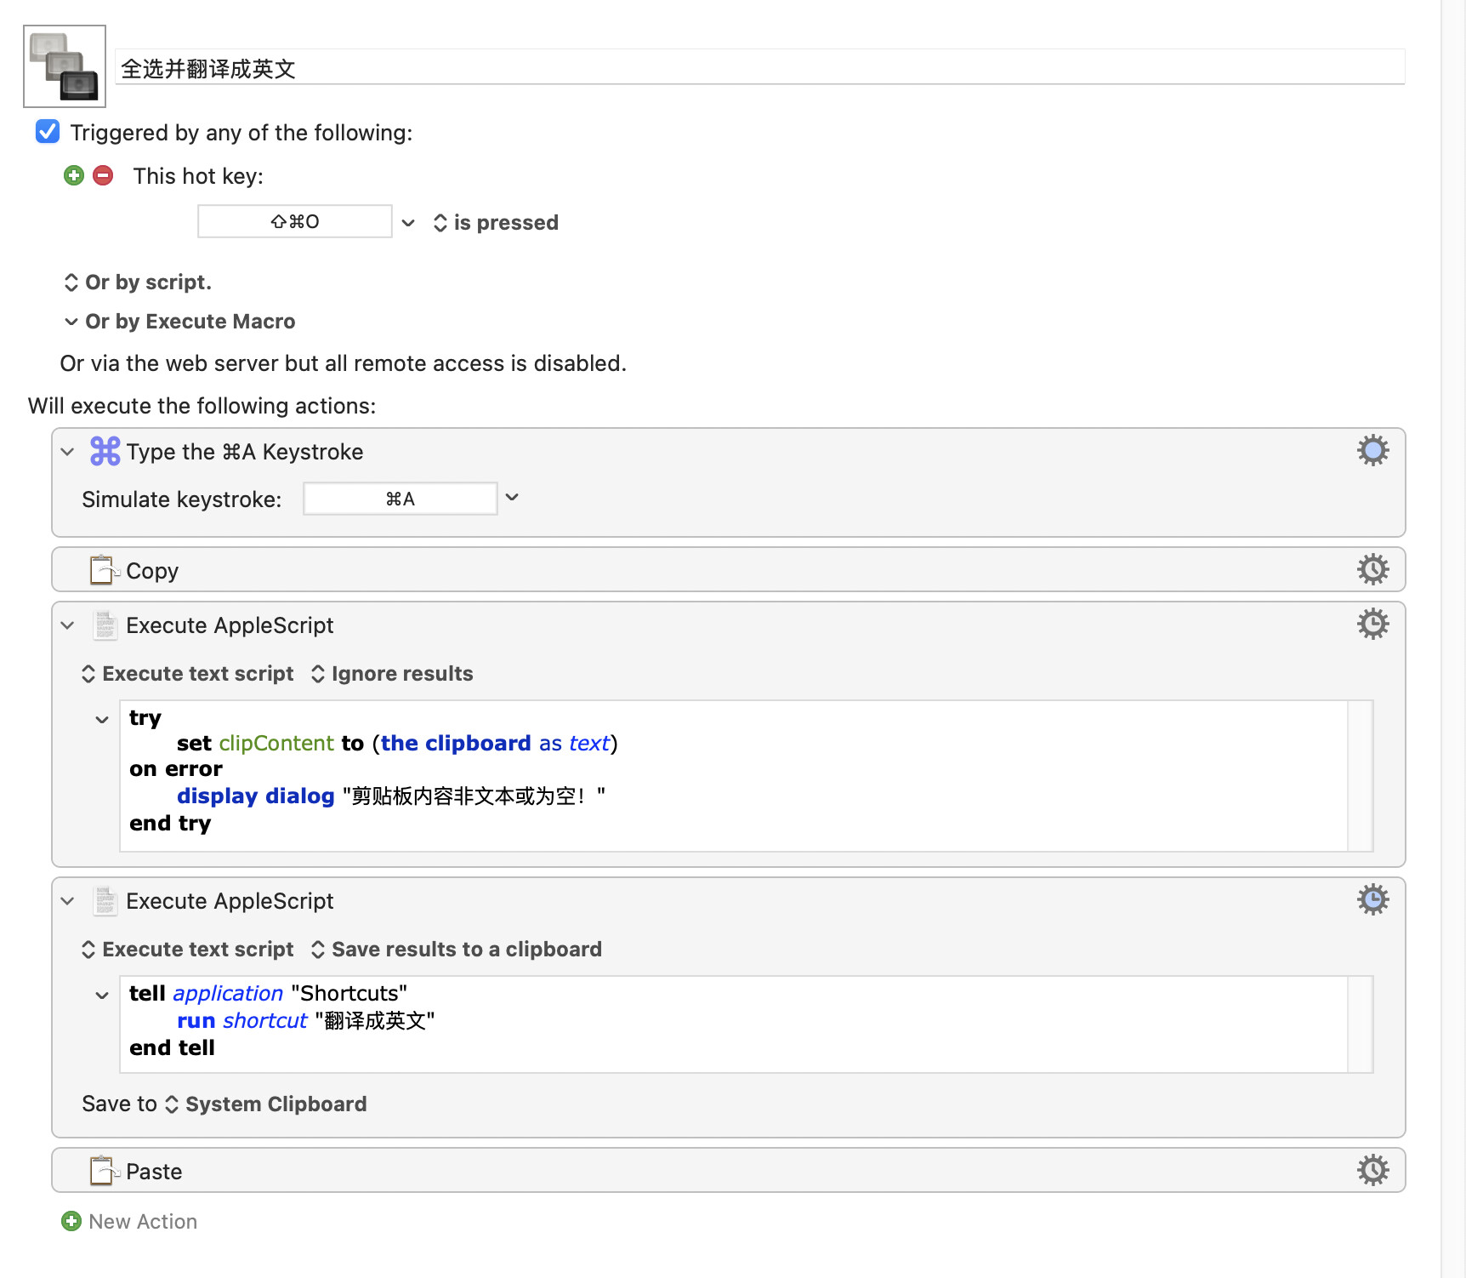Screen dimensions: 1466x1278
Task: Add a new trigger with green plus
Action: click(x=74, y=175)
